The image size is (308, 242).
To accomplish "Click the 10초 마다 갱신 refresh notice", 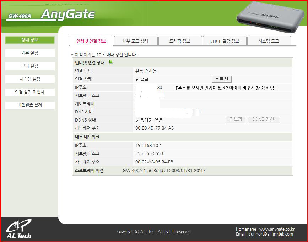I will [104, 55].
